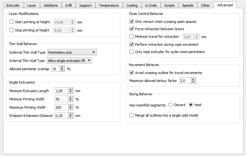Open External Thin Wall Type dropdown
This screenshot has height=156, width=246.
[72, 52]
